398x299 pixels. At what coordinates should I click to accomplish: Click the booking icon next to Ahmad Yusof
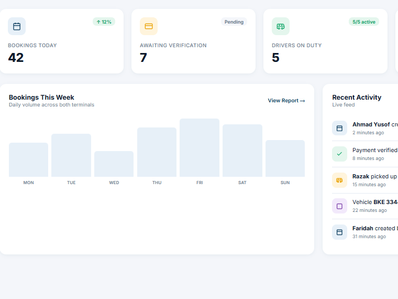340,128
